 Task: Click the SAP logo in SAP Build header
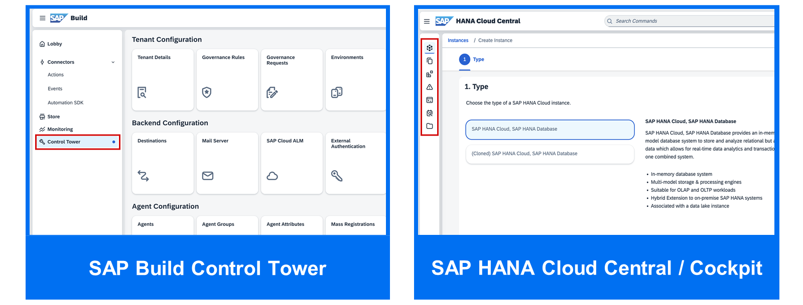[58, 18]
